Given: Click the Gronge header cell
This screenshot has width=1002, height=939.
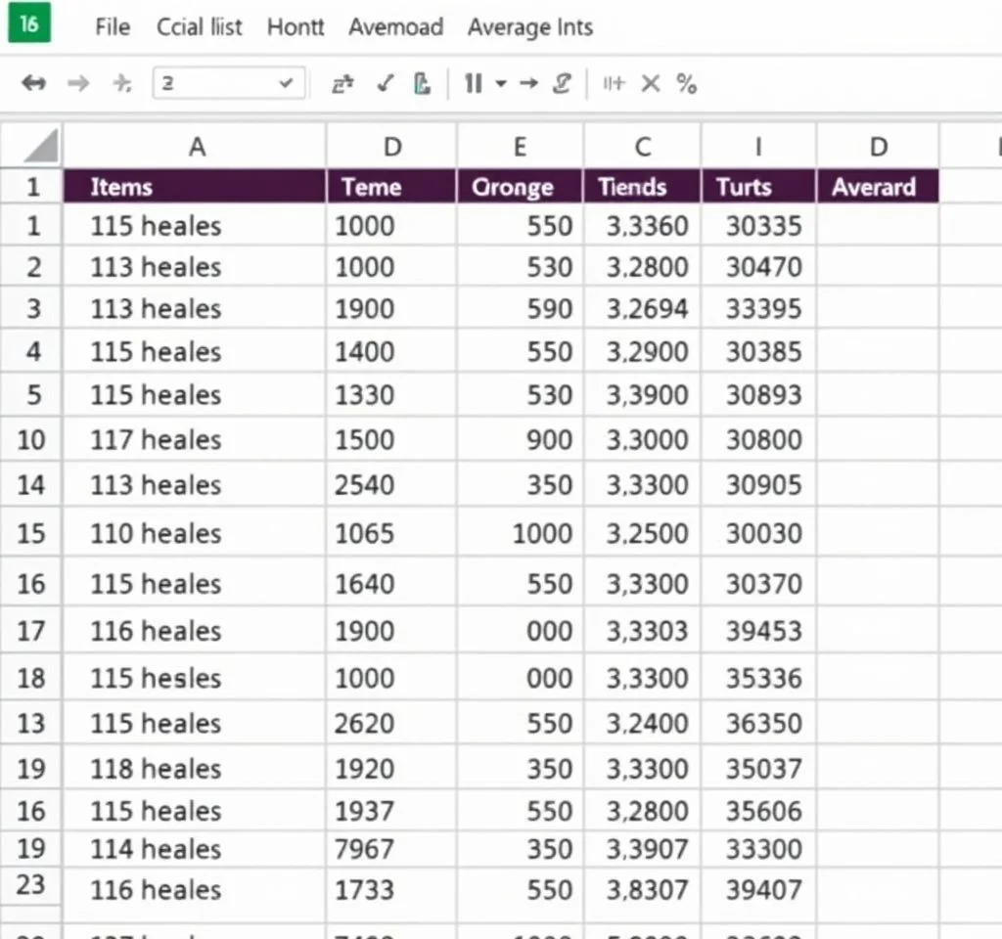Looking at the screenshot, I should (520, 187).
